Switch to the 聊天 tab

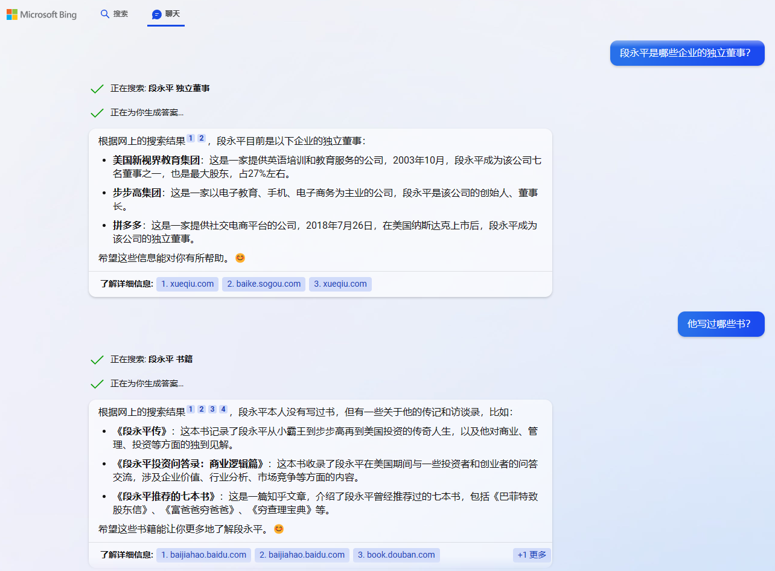click(165, 13)
